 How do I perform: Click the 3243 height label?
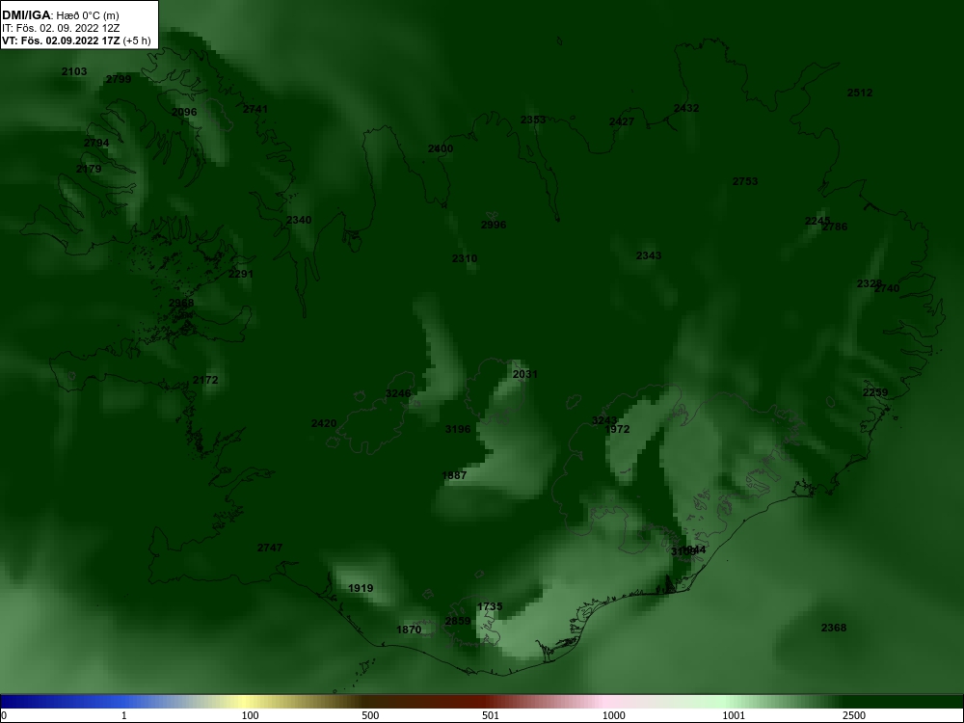[604, 420]
